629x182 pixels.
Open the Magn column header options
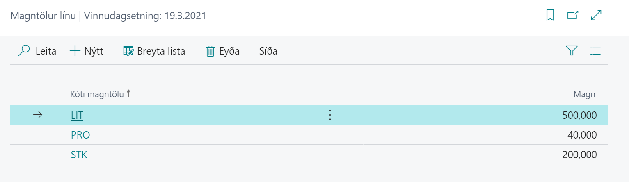click(x=584, y=94)
